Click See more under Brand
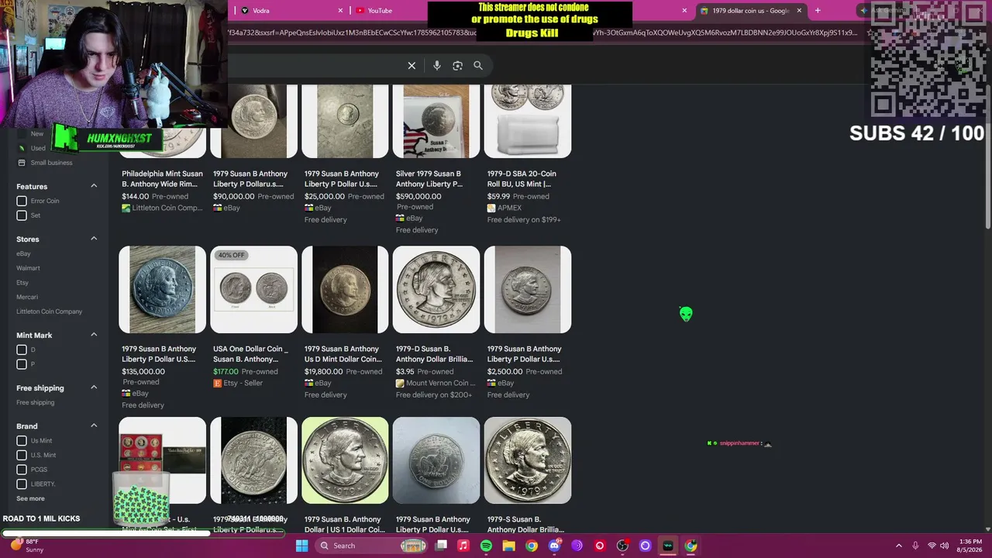 [x=30, y=498]
